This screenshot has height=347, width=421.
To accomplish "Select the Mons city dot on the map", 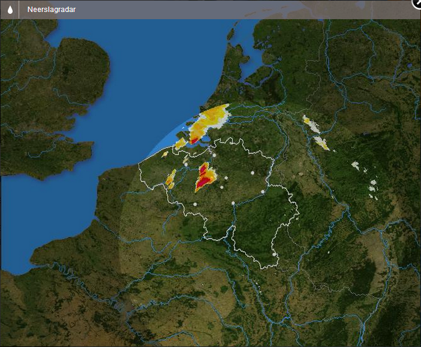I will pyautogui.click(x=195, y=204).
